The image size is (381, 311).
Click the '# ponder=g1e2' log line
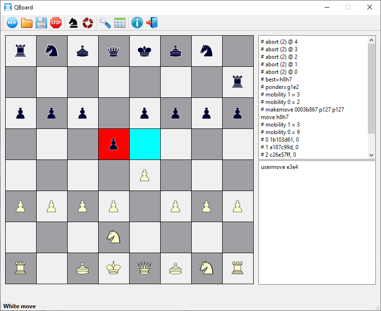pos(280,87)
